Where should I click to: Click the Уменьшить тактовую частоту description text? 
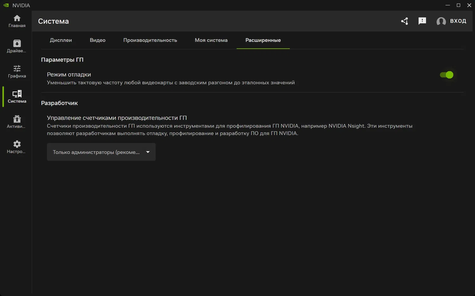click(171, 83)
